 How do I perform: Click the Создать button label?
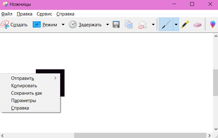click(x=19, y=25)
